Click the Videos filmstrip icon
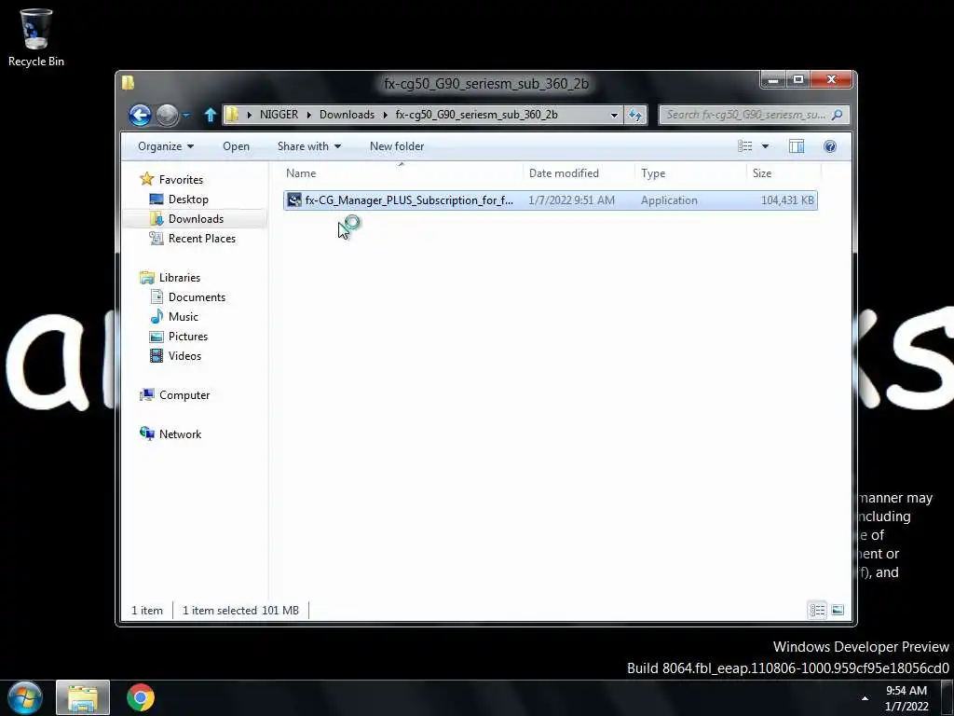 (x=157, y=355)
